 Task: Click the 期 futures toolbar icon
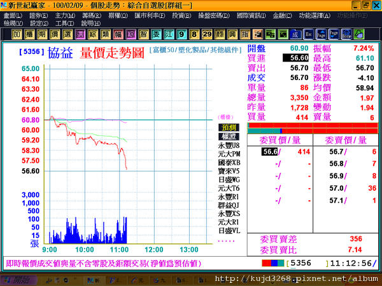(x=42, y=34)
